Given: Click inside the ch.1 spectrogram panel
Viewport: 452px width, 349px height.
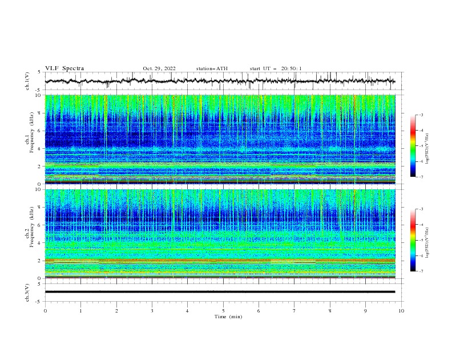Looking at the screenshot, I should click(x=220, y=139).
